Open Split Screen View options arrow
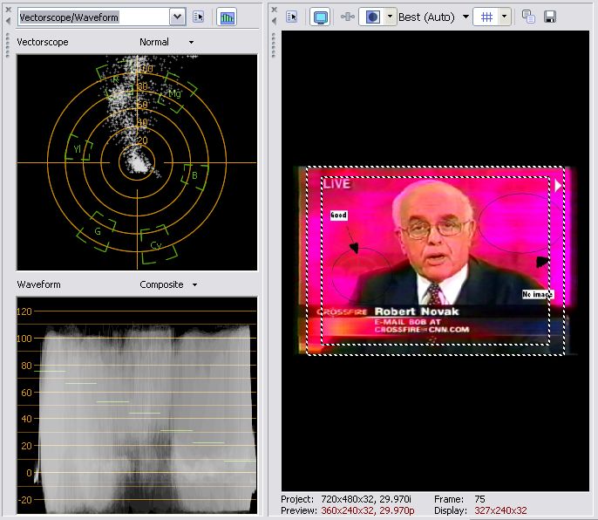Viewport: 598px width, 520px height. point(390,17)
